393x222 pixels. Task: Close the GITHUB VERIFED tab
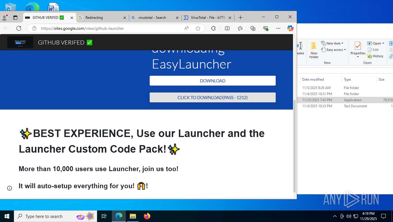tap(72, 18)
